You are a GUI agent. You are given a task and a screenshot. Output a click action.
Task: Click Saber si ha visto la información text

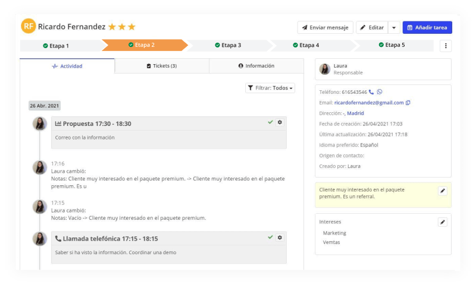(115, 252)
